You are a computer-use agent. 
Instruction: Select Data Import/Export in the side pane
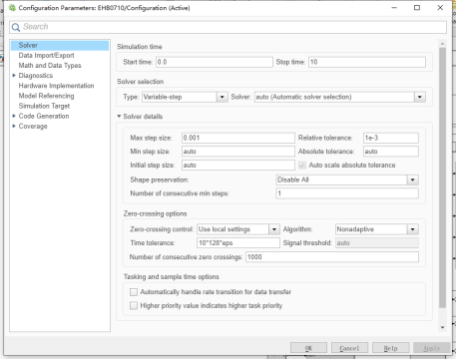click(x=46, y=55)
